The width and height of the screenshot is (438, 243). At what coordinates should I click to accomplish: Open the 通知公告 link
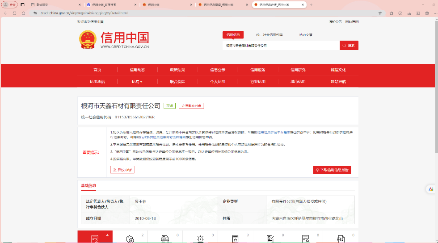(335, 22)
